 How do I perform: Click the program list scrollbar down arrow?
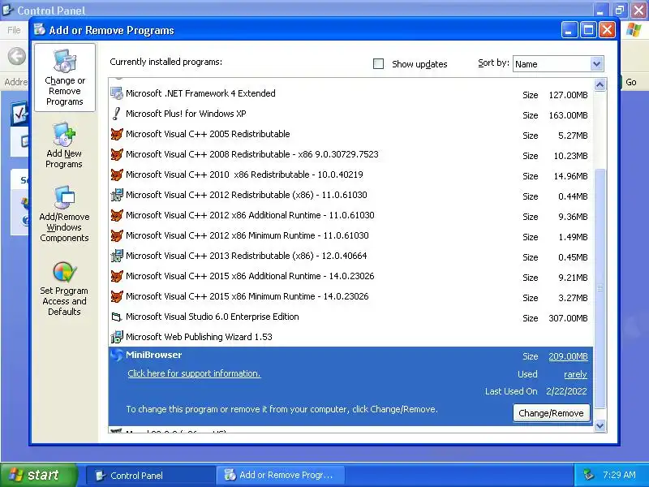[600, 425]
